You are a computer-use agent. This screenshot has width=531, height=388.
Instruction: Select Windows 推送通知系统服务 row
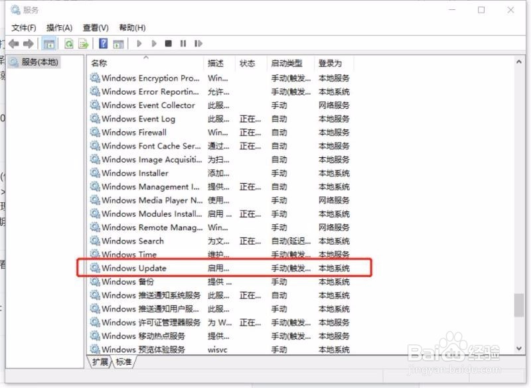pos(220,295)
